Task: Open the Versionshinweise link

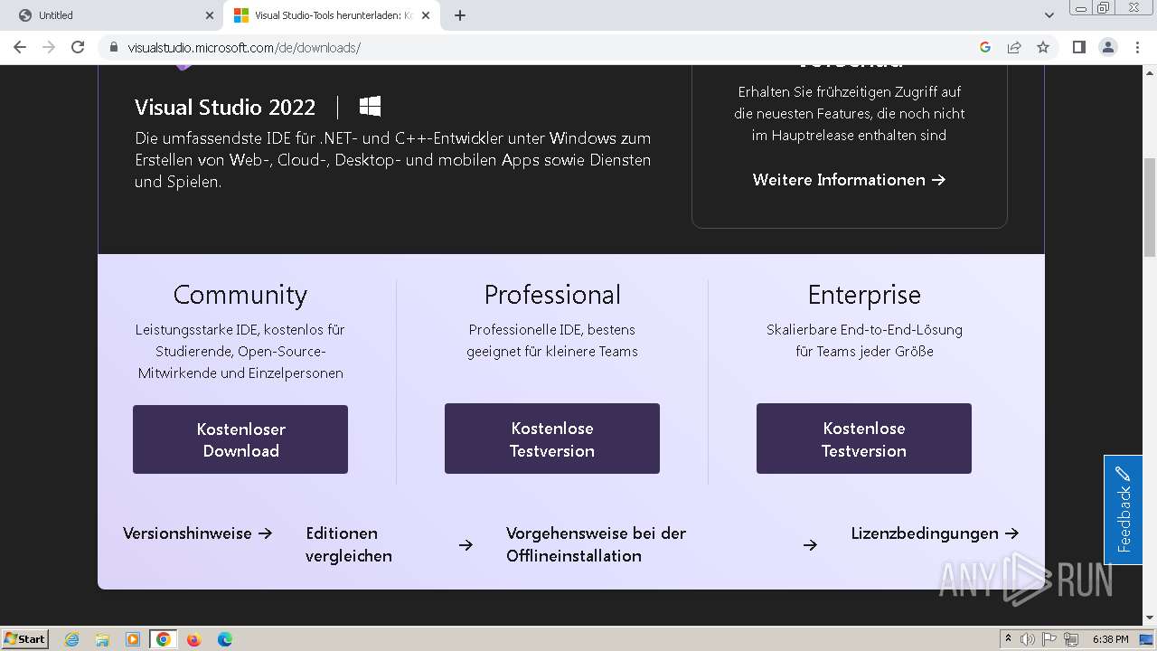Action: point(197,533)
